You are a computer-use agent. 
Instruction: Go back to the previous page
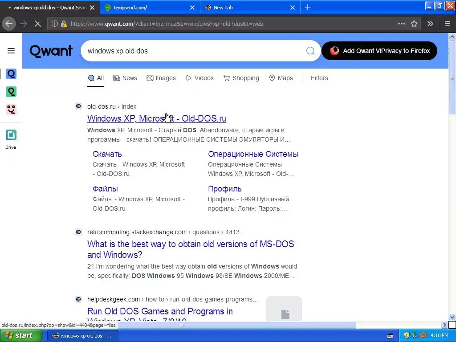coord(9,24)
